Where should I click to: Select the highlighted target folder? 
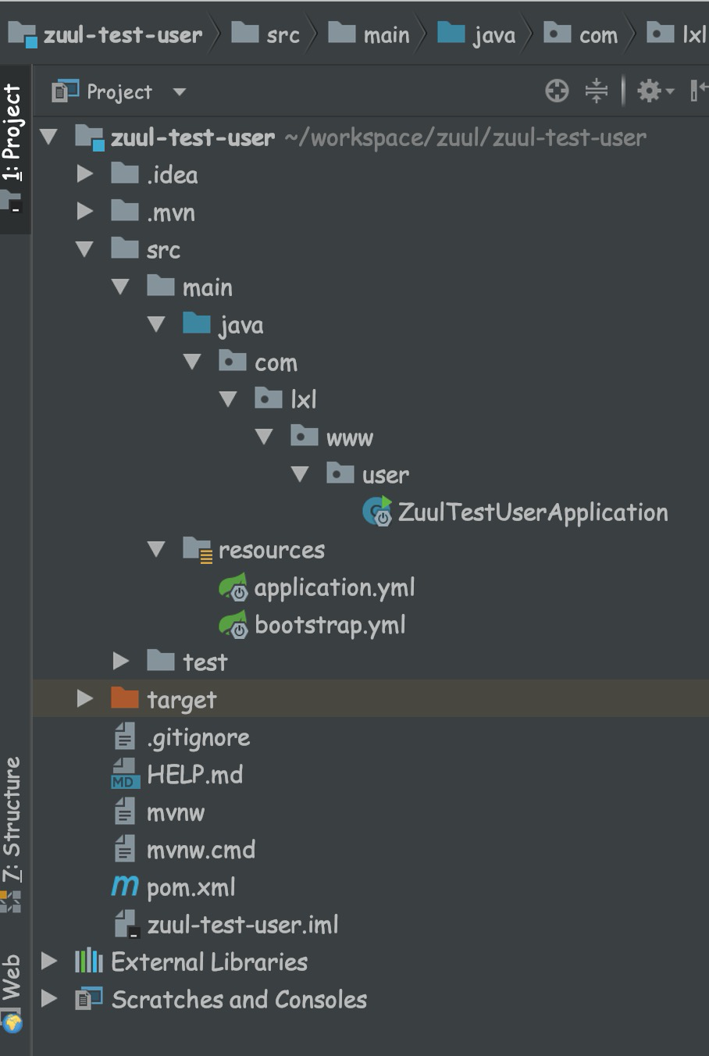point(181,699)
